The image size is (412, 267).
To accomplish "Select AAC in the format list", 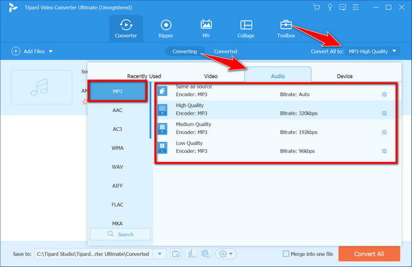I will 117,110.
